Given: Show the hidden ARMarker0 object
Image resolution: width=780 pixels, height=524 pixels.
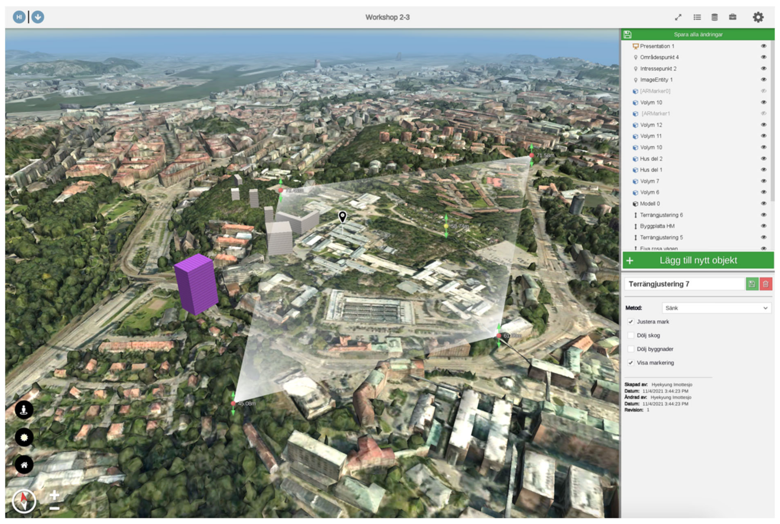Looking at the screenshot, I should click(x=764, y=91).
